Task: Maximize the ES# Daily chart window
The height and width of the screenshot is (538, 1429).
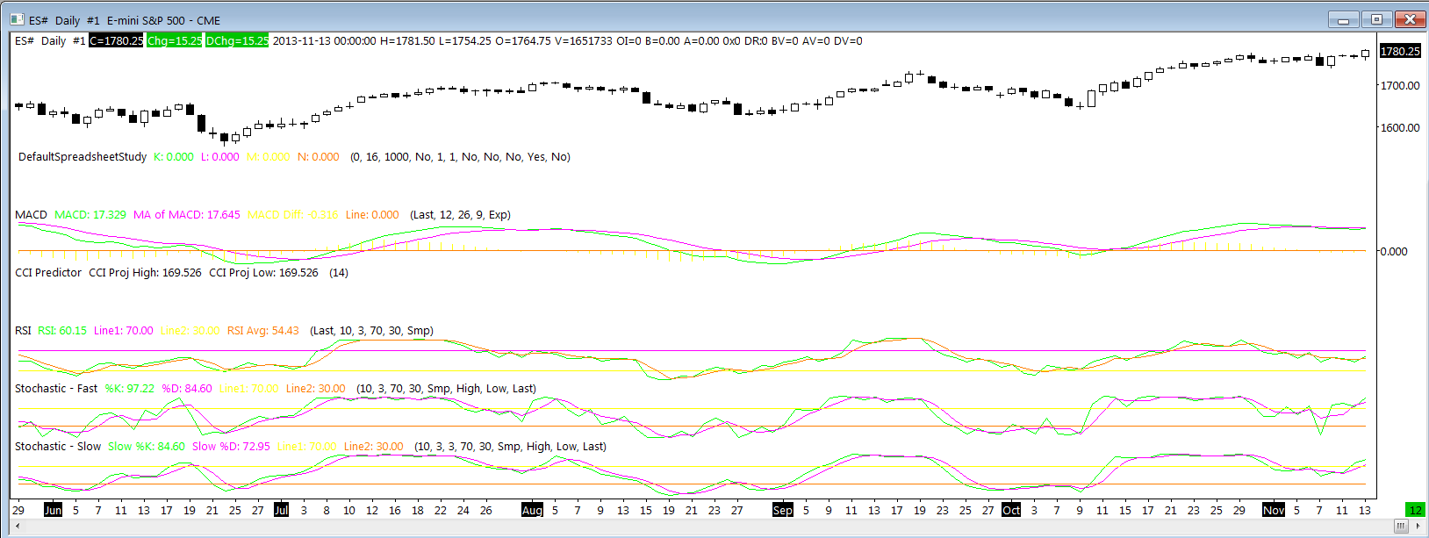Action: point(1376,19)
